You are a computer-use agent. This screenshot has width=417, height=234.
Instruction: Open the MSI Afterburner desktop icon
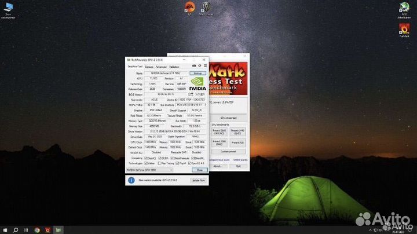pos(404,10)
